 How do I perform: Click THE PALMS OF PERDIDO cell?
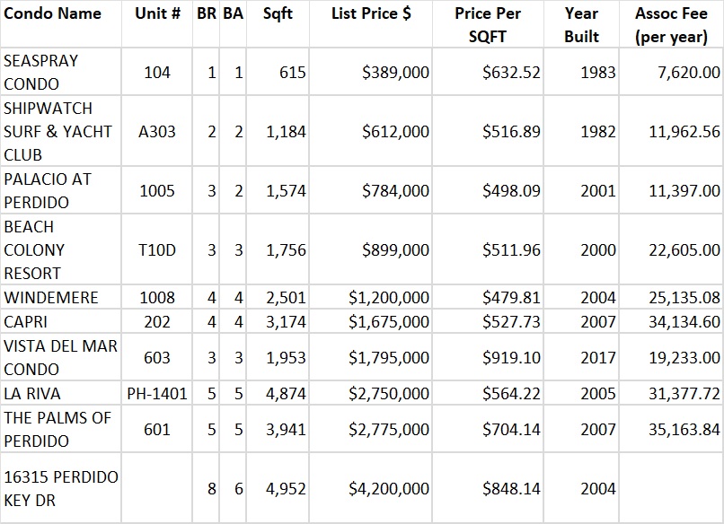[57, 429]
